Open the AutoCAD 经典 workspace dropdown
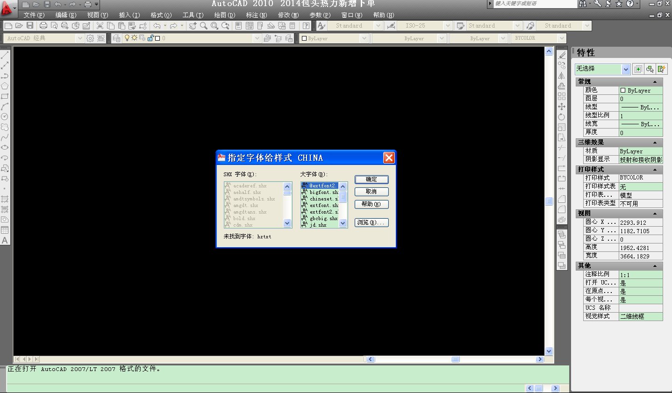The height and width of the screenshot is (393, 672). click(x=80, y=38)
